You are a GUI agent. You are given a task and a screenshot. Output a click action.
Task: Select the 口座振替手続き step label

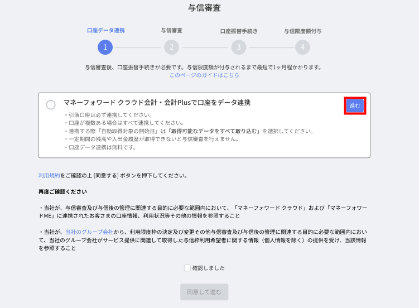click(239, 31)
